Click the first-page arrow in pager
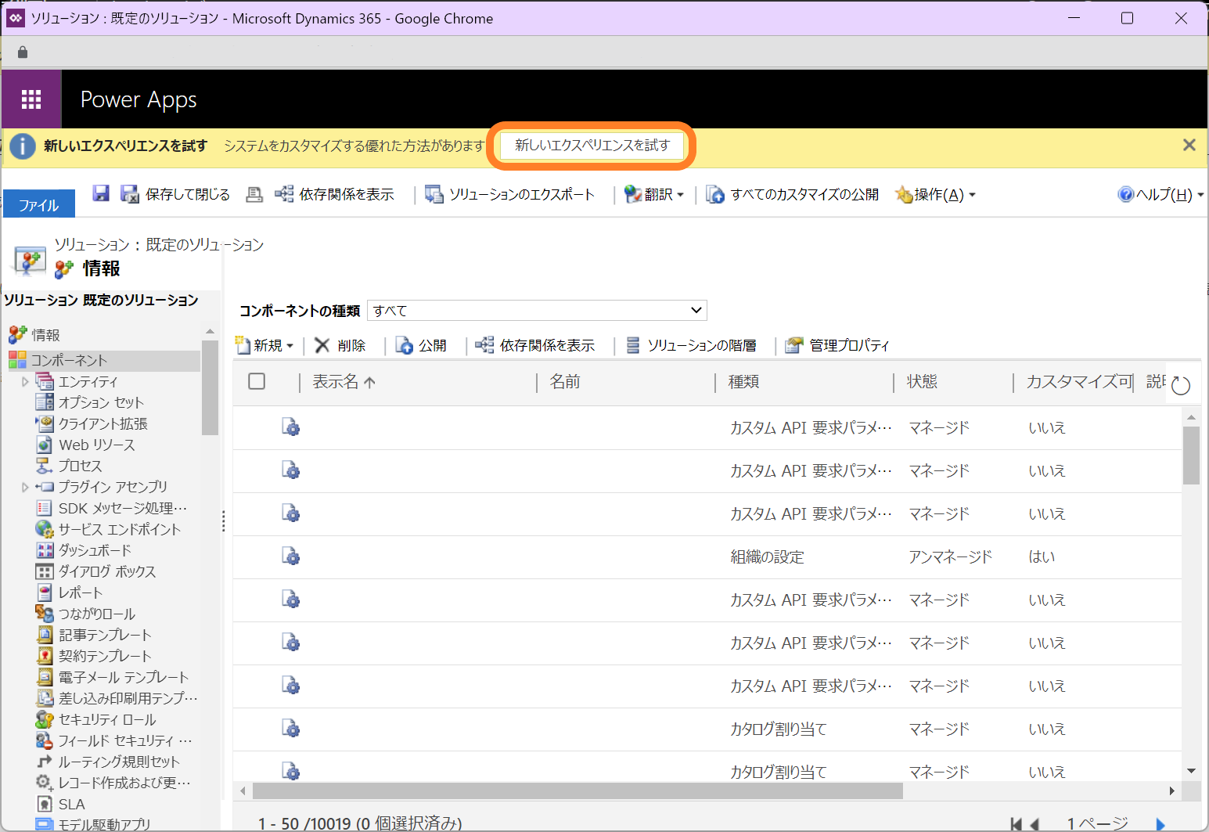This screenshot has height=832, width=1209. click(1016, 824)
